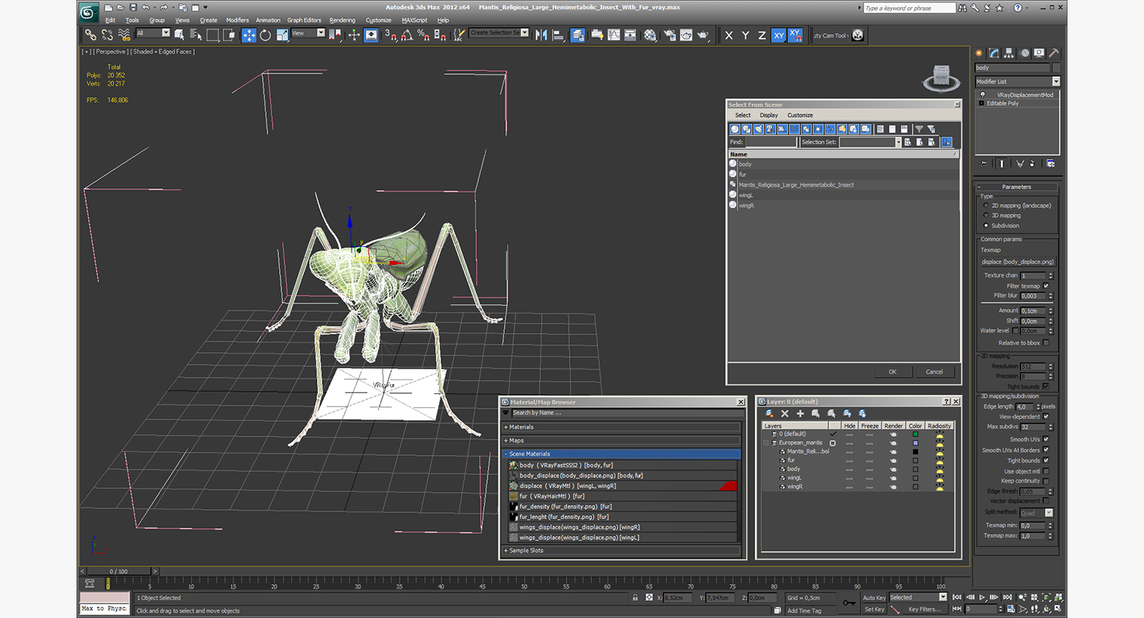Screen dimensions: 1144x618
Task: Open the reference coordinate View dropdown
Action: 308,33
